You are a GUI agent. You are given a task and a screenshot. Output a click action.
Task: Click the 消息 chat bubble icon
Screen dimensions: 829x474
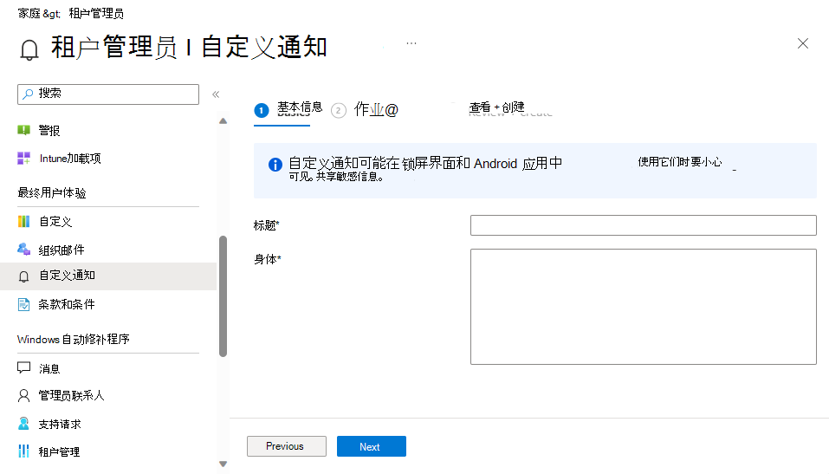(23, 367)
